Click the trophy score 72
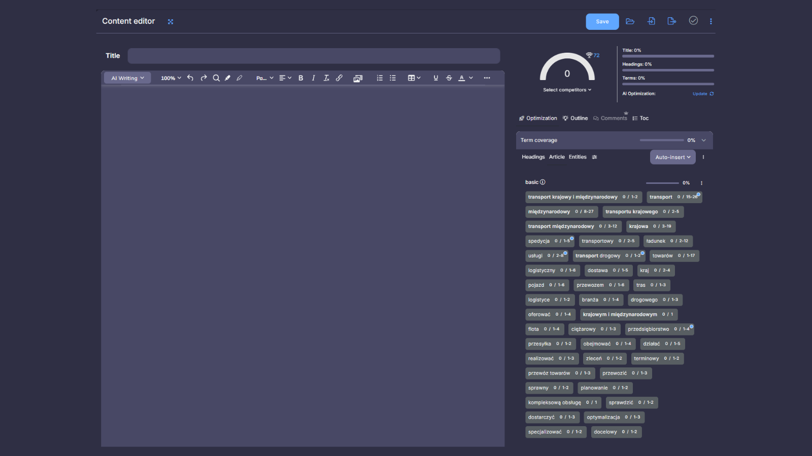Image resolution: width=812 pixels, height=456 pixels. (x=593, y=55)
